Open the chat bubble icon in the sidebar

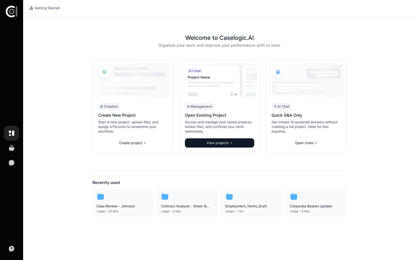[11, 162]
